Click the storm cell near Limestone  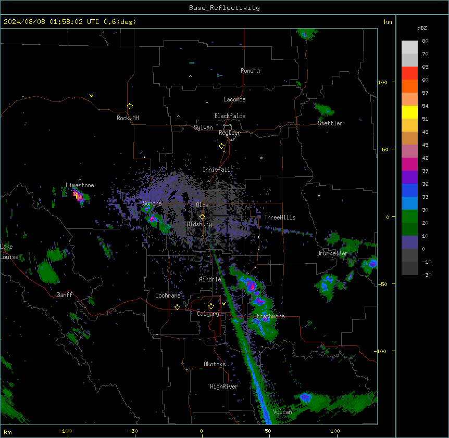(x=78, y=196)
